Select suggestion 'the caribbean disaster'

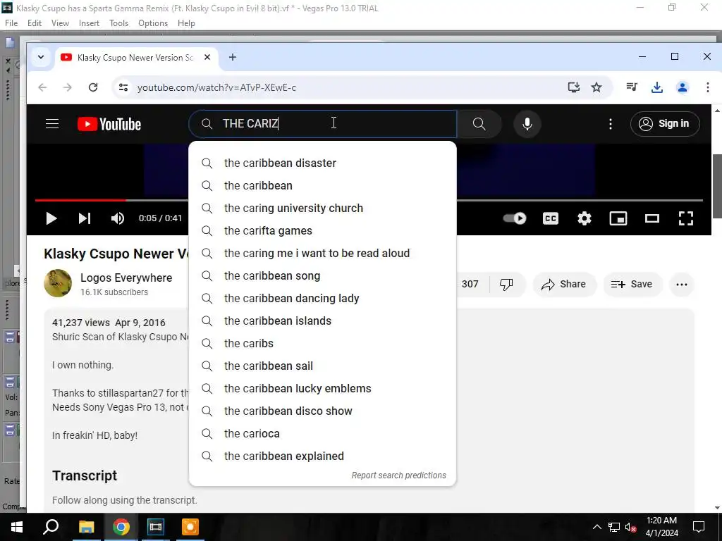coord(322,163)
